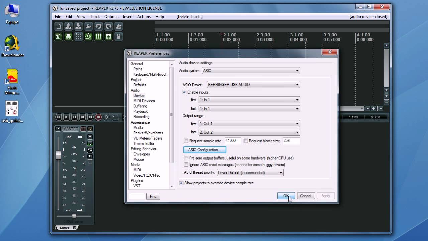428x241 pixels.
Task: Open the ASIO thread priority dropdown
Action: (x=250, y=173)
